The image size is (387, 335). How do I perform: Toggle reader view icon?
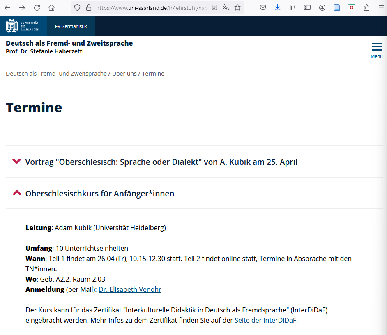214,8
